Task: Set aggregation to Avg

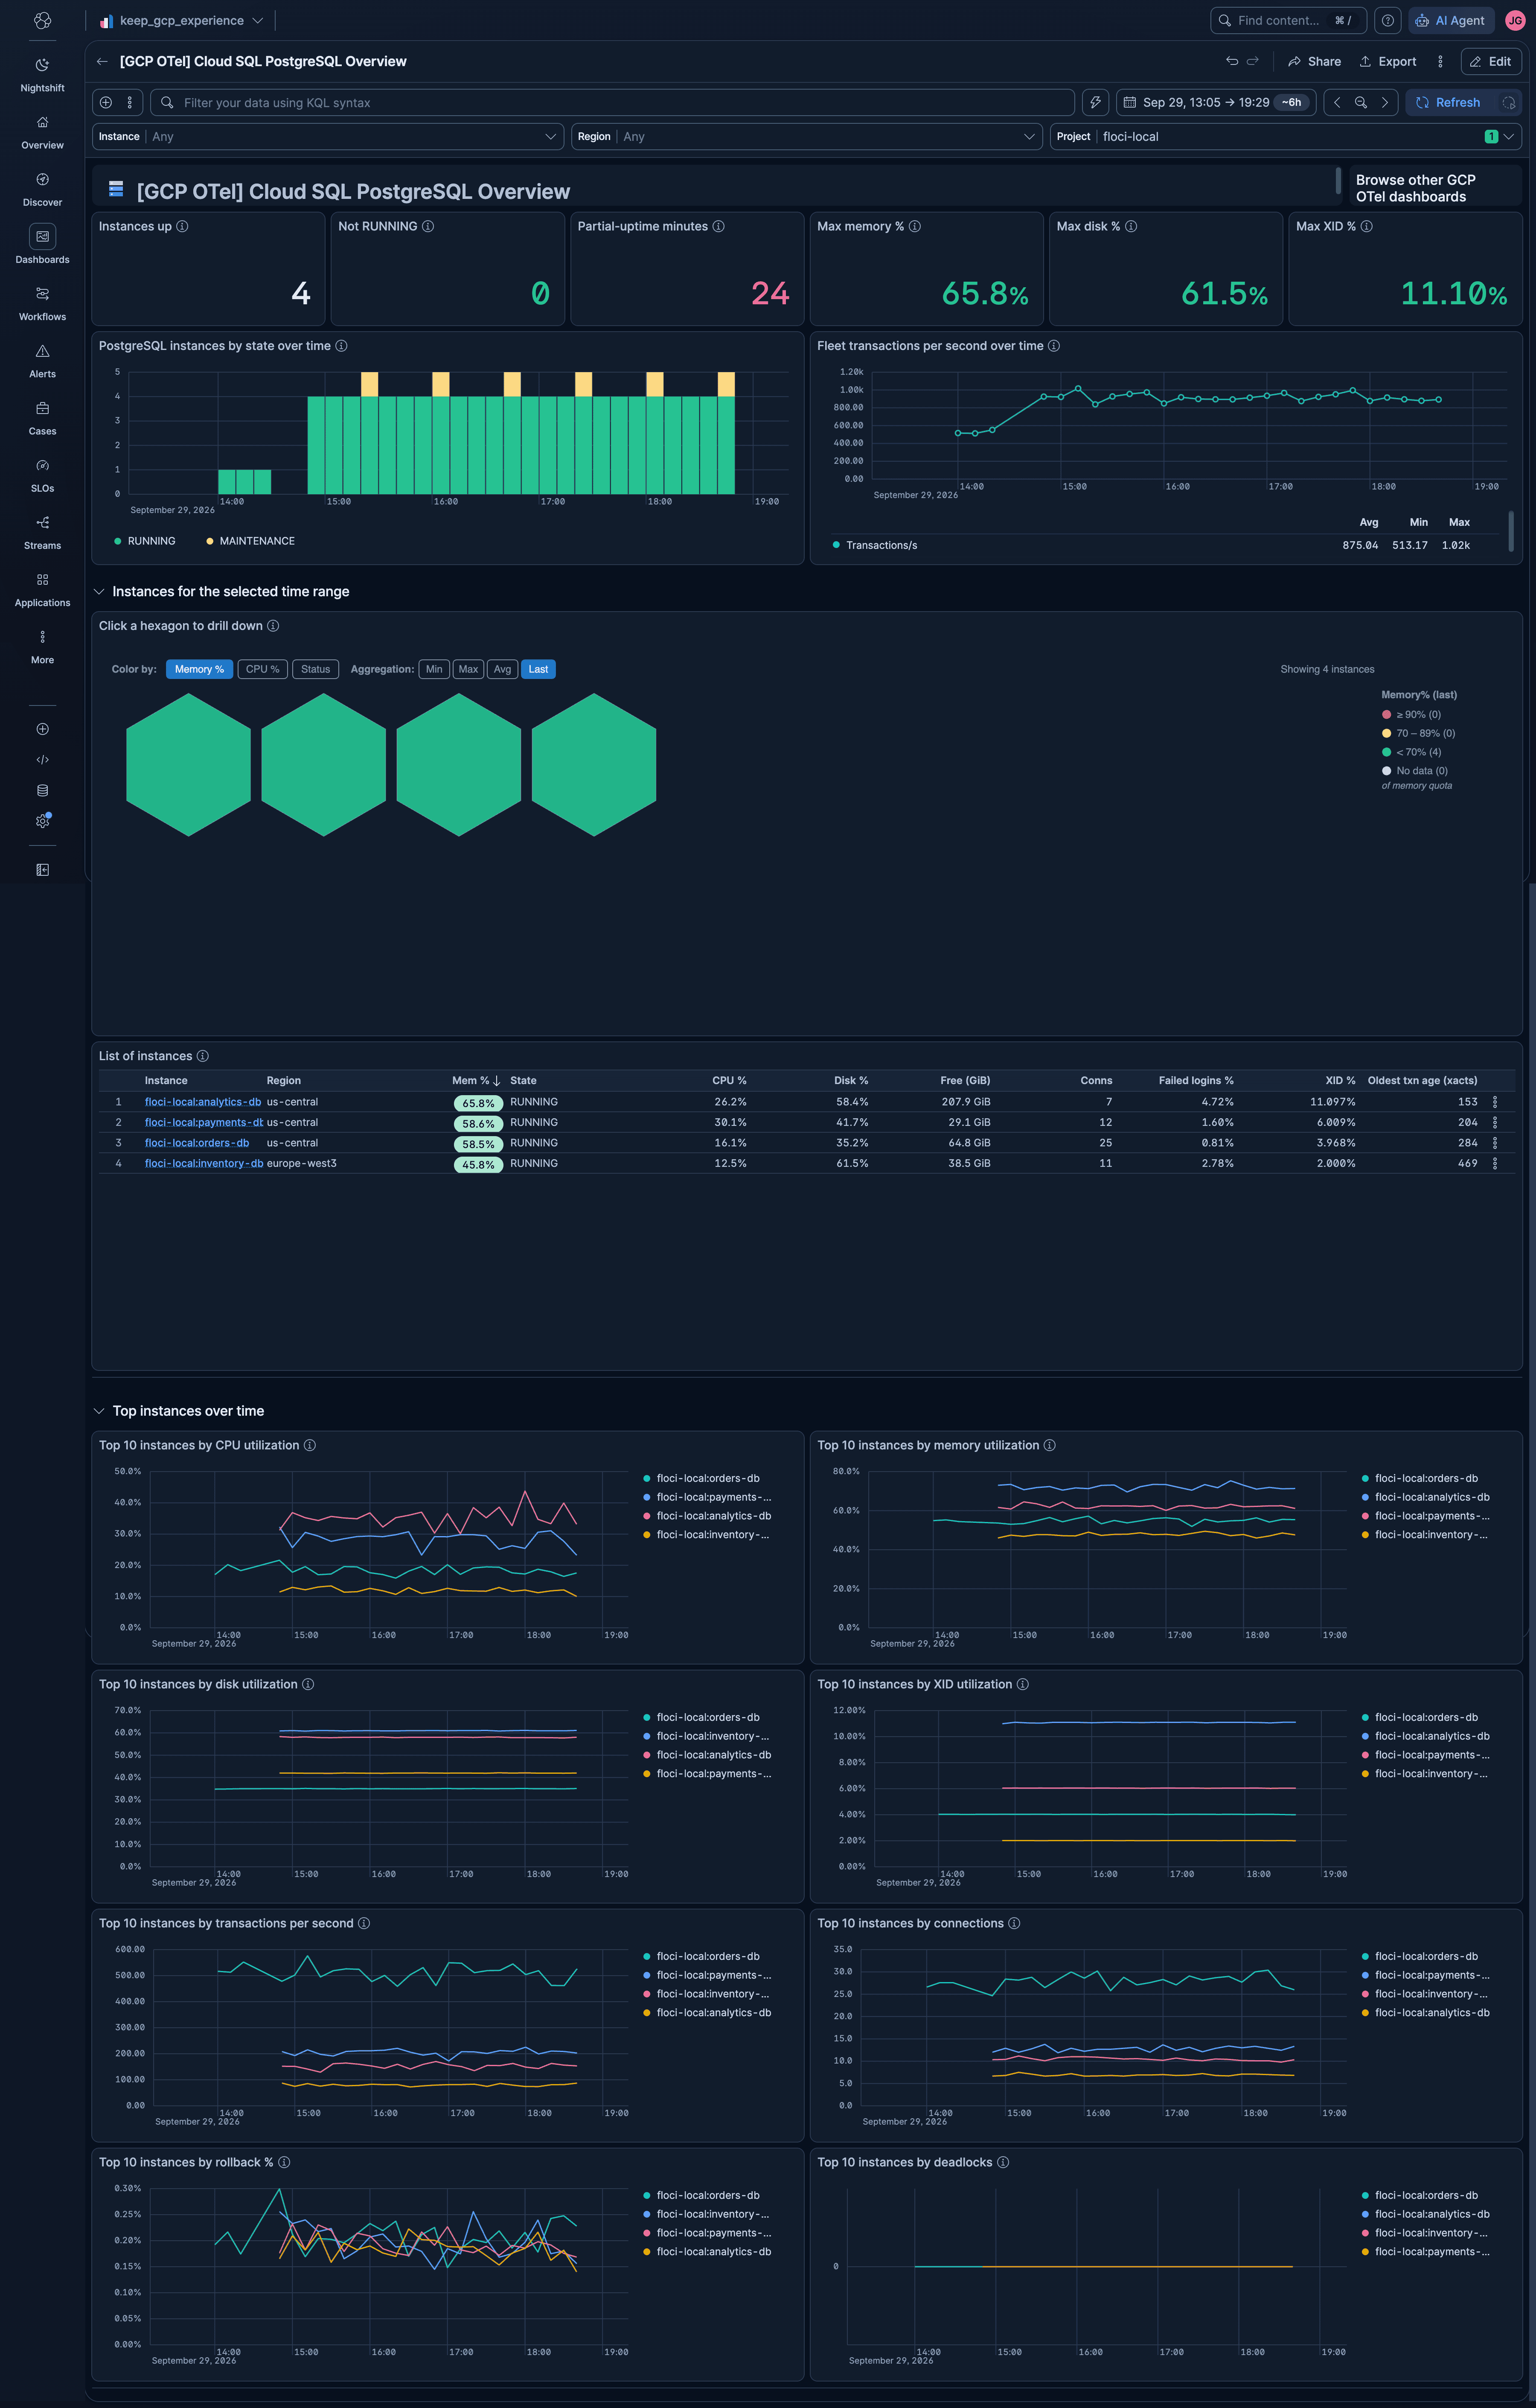Action: coord(502,669)
